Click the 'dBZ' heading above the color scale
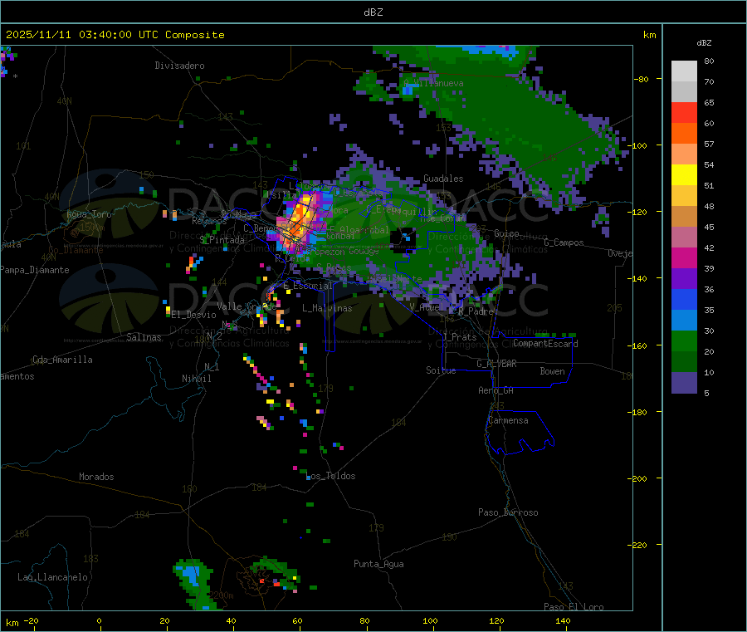 (704, 43)
